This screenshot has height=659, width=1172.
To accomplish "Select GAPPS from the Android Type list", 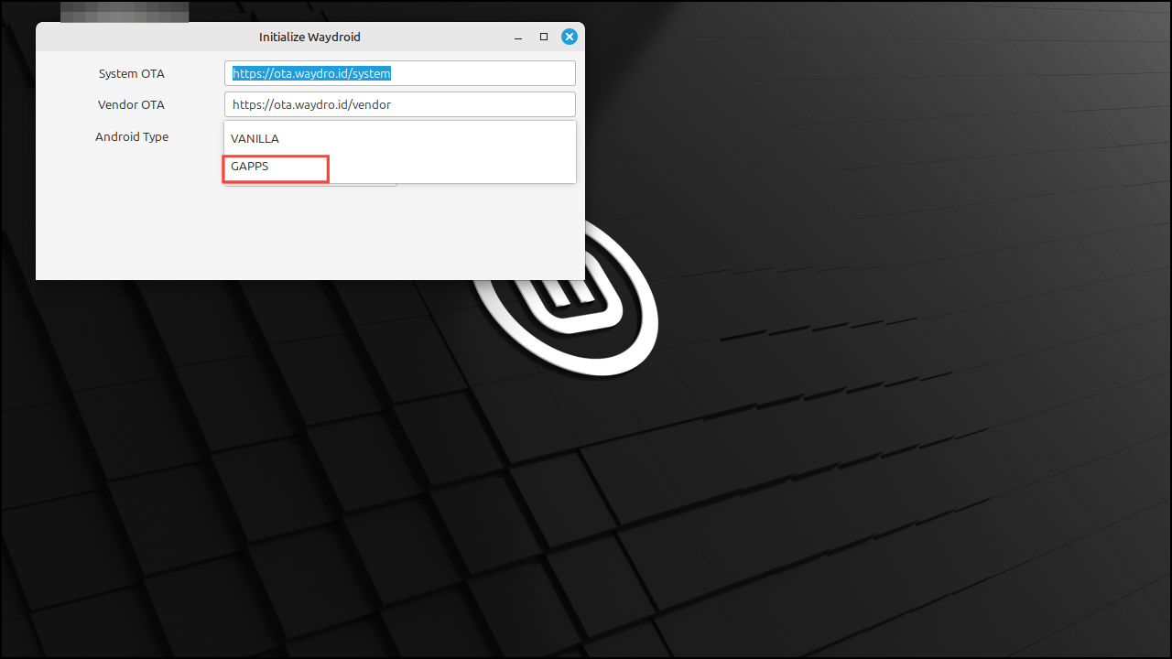I will tap(400, 167).
